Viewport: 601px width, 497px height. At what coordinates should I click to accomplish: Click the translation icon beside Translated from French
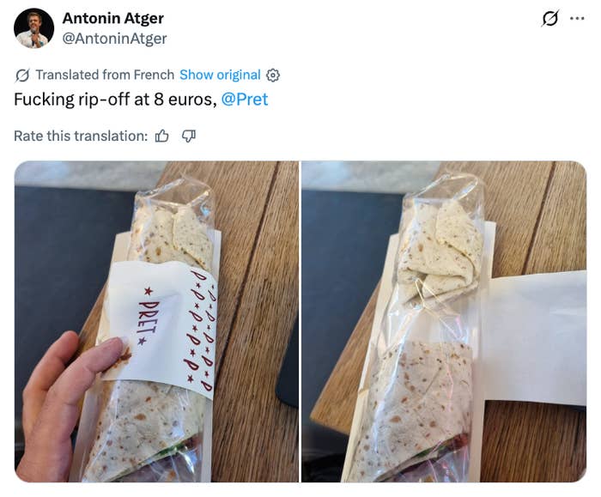coord(22,75)
